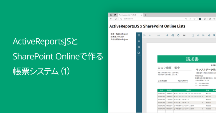The height and width of the screenshot is (113, 216).
Task: Click first 7948352 product number cell
Action: 169,93
